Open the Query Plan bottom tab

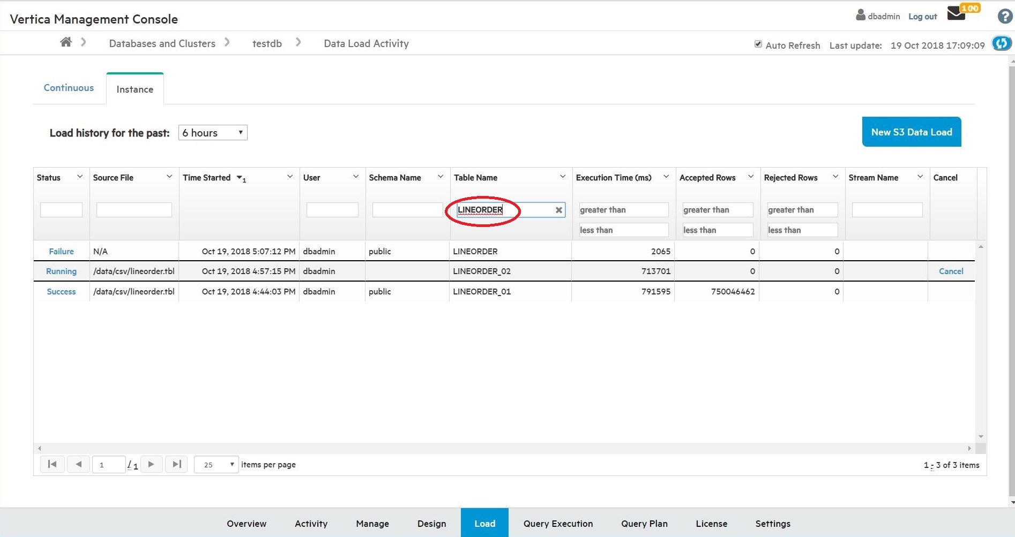click(644, 524)
